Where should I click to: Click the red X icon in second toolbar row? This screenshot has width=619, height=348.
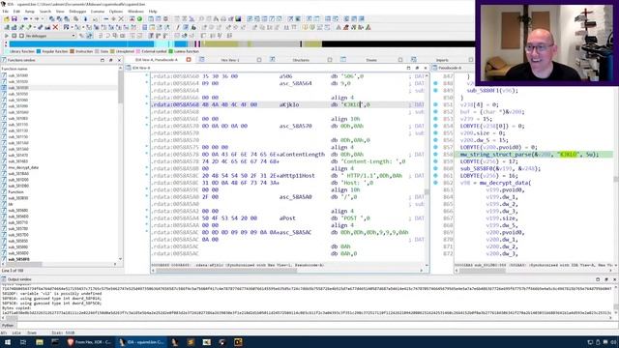[x=55, y=27]
